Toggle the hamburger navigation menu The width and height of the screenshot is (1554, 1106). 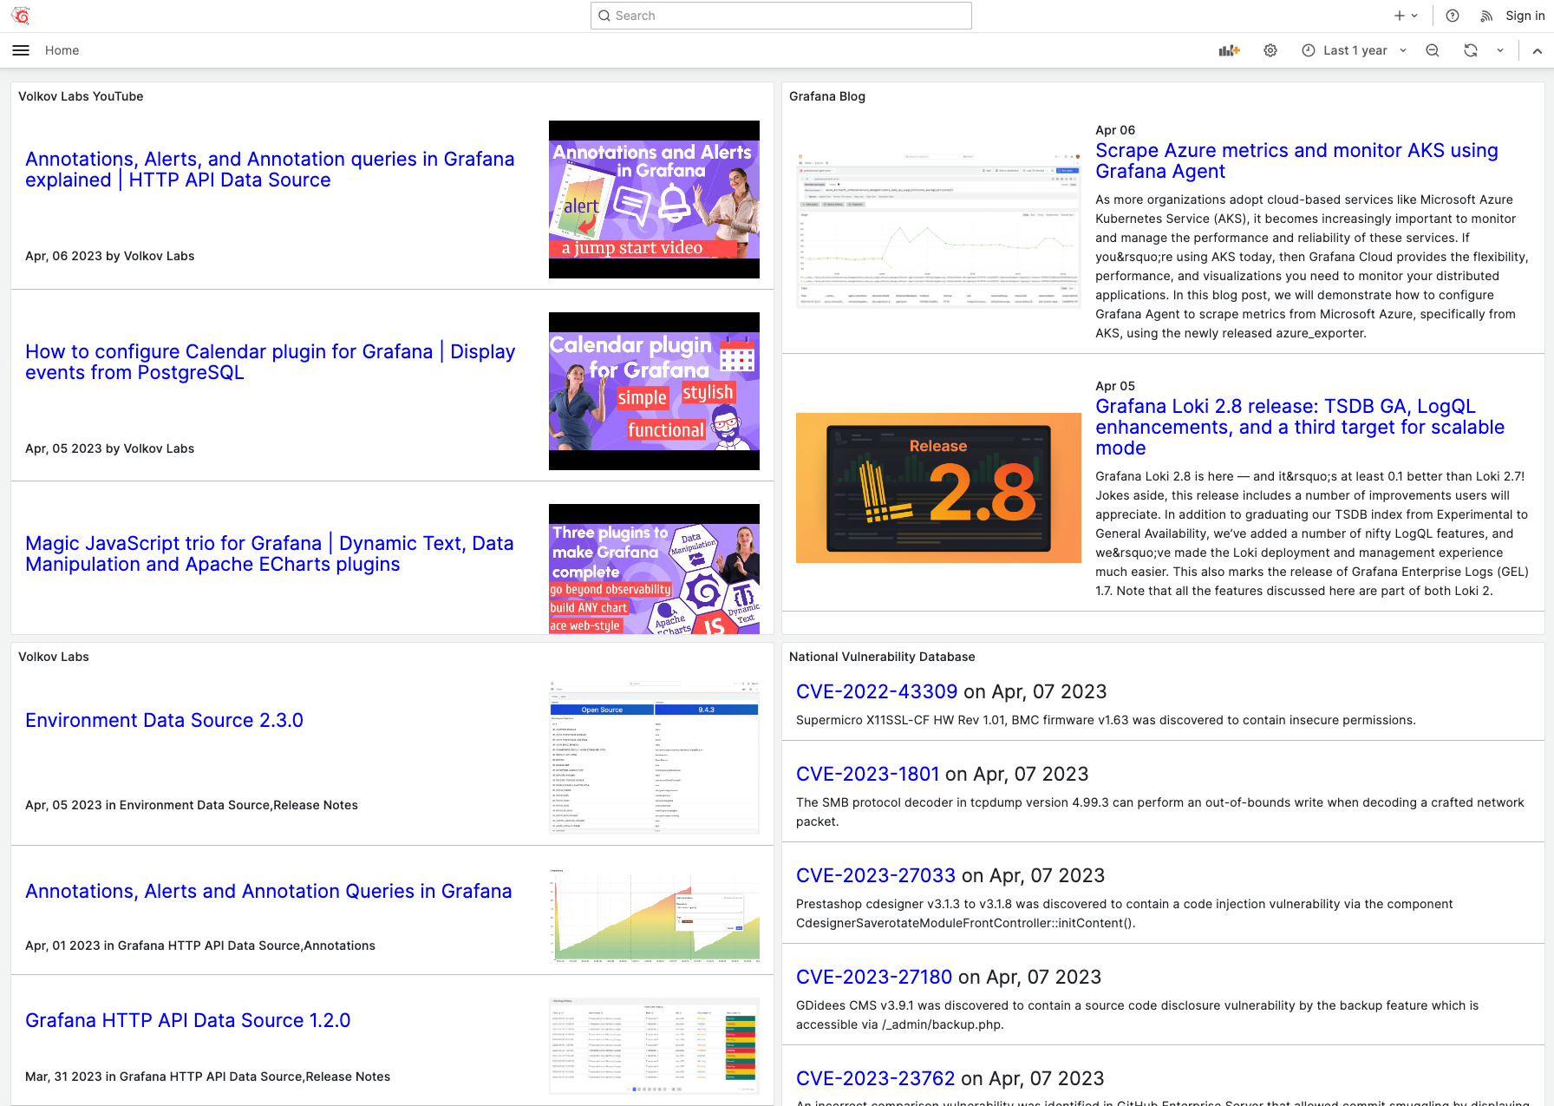(21, 50)
